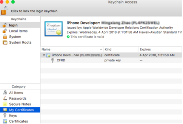Click the iPhone Developer certificate title
Image resolution: width=183 pixels, height=124 pixels.
click(x=113, y=23)
